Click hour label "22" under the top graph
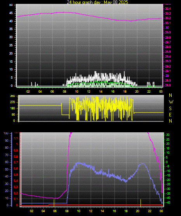 click(149, 91)
